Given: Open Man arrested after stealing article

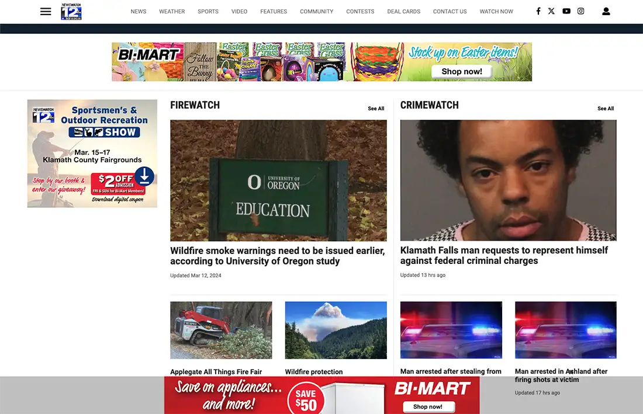Looking at the screenshot, I should (x=451, y=371).
